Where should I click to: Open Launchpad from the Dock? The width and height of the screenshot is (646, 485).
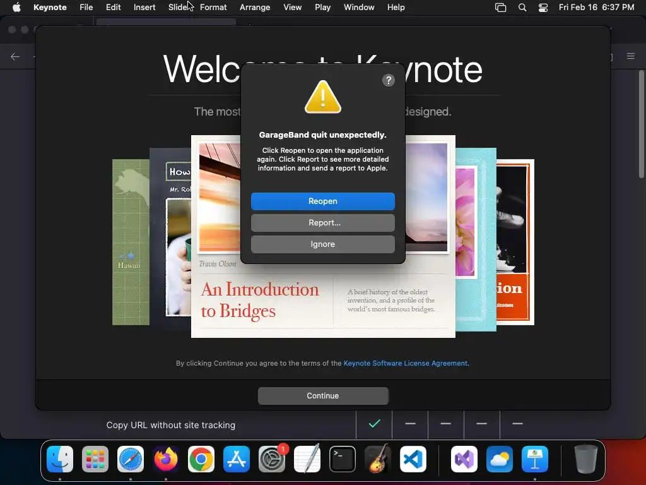point(95,459)
